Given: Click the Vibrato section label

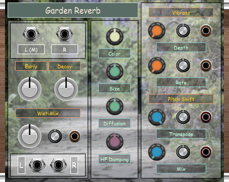Looking at the screenshot, I should 181,13.
